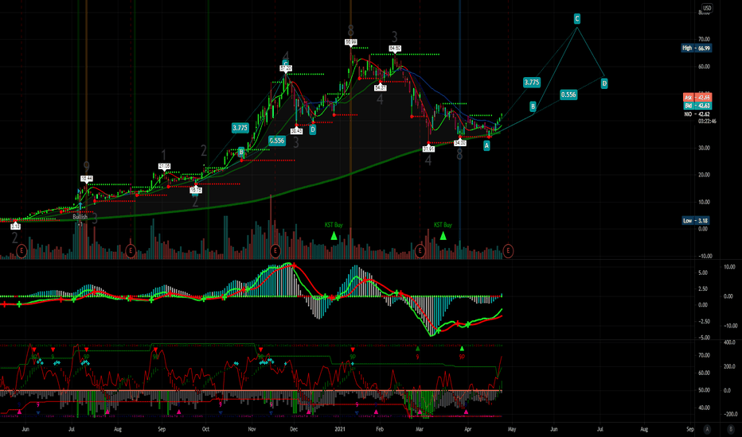Click the NIO 42.62 last price label

pos(697,114)
